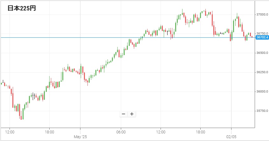Click the tall green candle right after 02/05 gridline
Screen dimensions: 269x141
coord(233,26)
